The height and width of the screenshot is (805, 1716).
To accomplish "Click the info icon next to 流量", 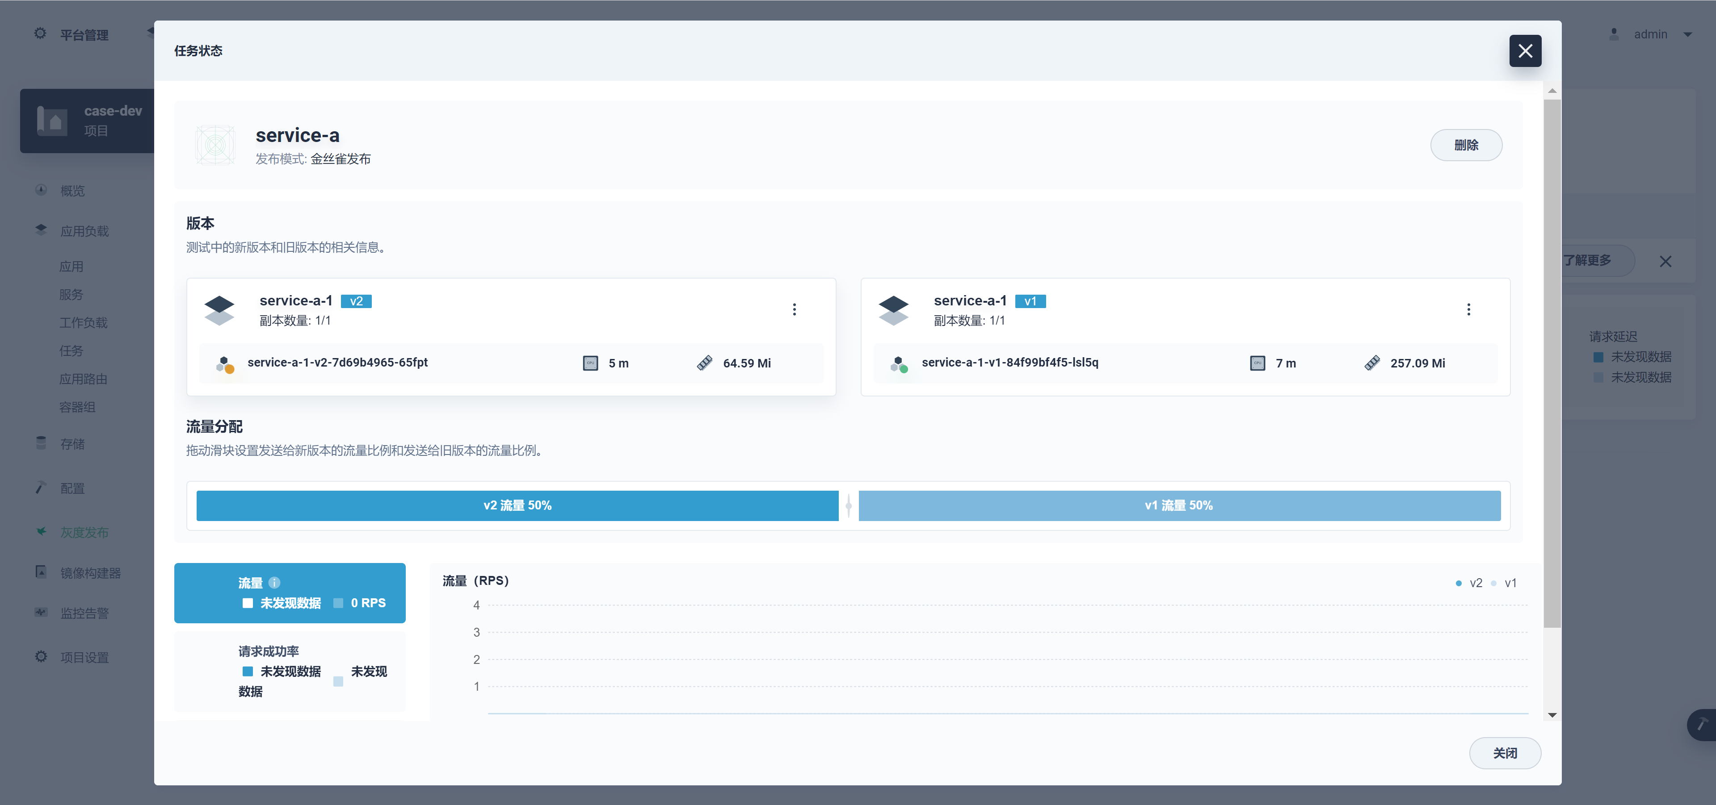I will pyautogui.click(x=274, y=583).
